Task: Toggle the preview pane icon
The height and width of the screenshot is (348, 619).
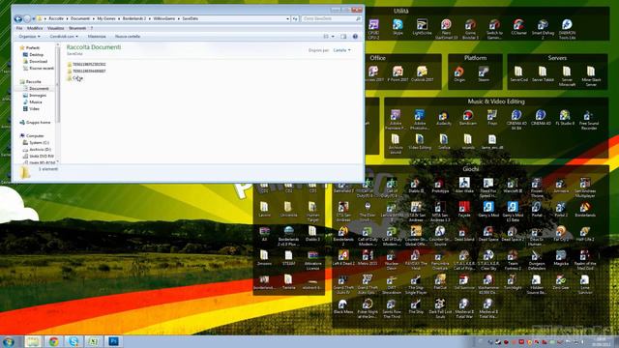Action: tap(343, 37)
